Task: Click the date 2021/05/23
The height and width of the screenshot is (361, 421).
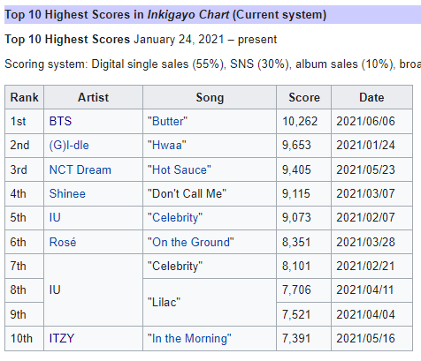Action: coord(365,169)
